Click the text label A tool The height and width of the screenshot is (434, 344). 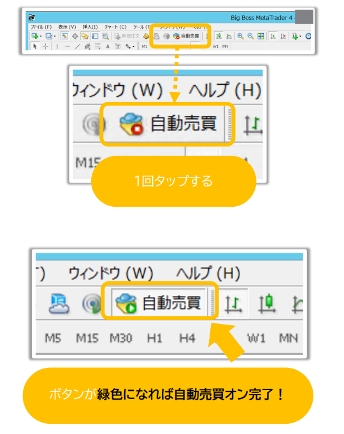coord(108,46)
